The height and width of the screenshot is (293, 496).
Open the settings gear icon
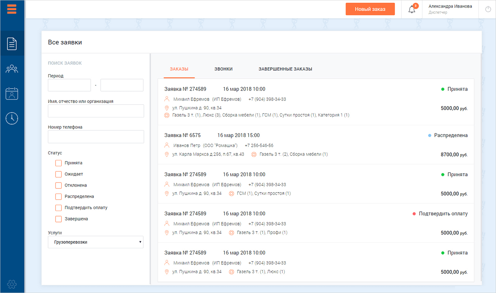click(12, 284)
